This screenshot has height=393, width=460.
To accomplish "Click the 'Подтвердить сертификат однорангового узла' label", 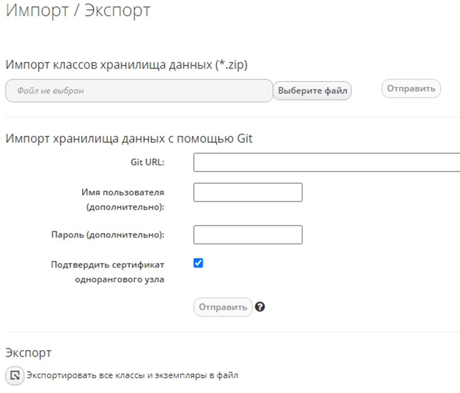I will [x=108, y=272].
